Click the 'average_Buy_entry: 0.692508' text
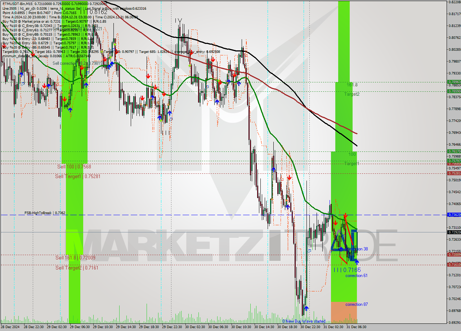461x331 pixels. [x=197, y=51]
